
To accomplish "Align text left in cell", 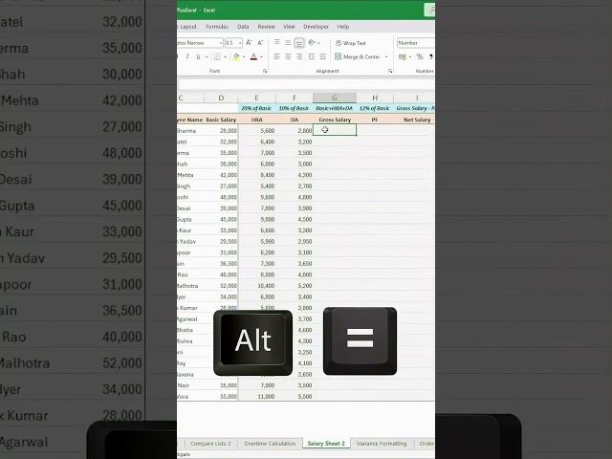I will click(276, 57).
